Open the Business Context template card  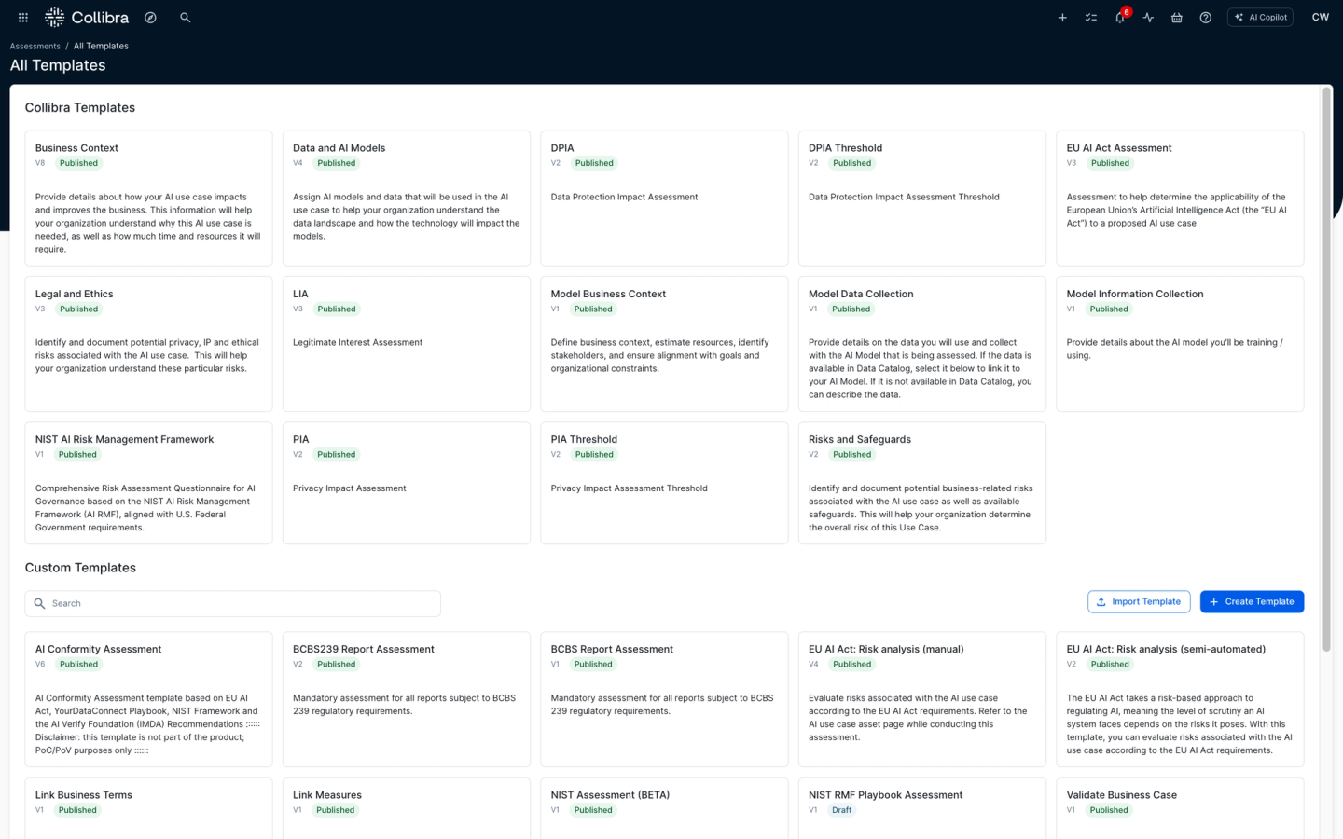point(148,198)
